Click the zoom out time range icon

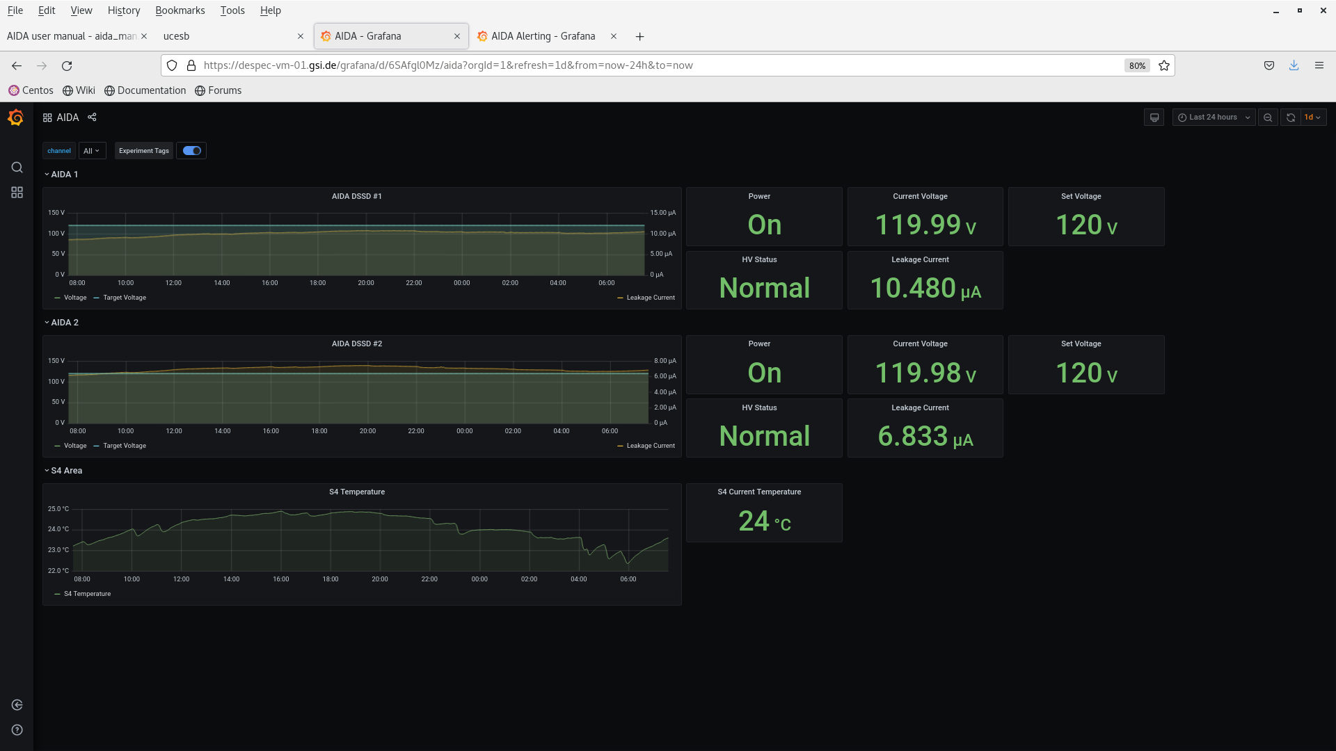tap(1268, 118)
